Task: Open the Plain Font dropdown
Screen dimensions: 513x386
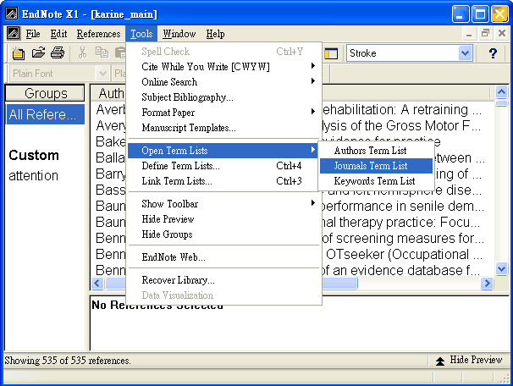Action: (102, 74)
